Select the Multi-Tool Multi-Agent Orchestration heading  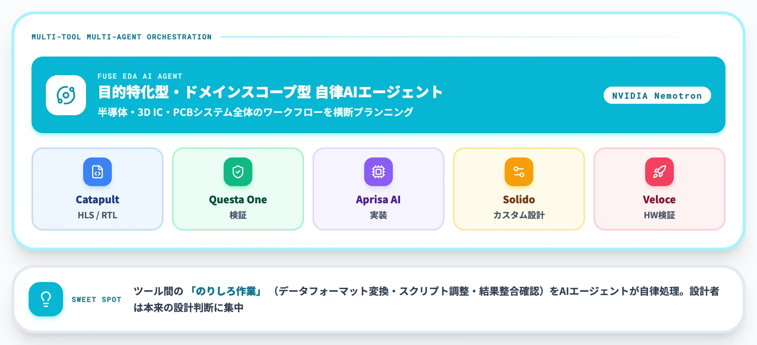tap(122, 37)
